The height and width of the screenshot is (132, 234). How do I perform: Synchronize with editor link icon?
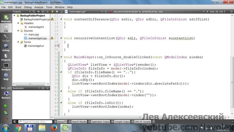[x=38, y=11]
